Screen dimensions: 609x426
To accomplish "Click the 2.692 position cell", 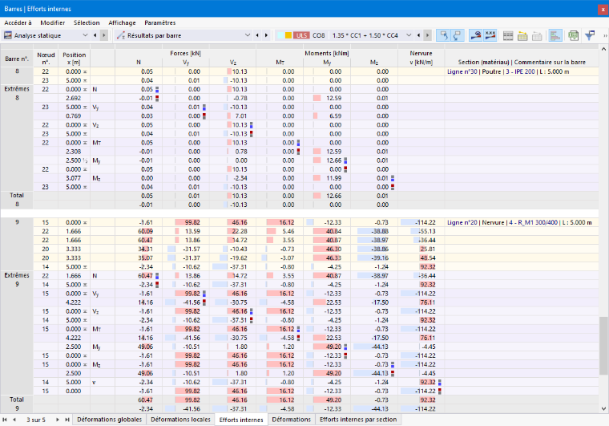I will coord(74,98).
